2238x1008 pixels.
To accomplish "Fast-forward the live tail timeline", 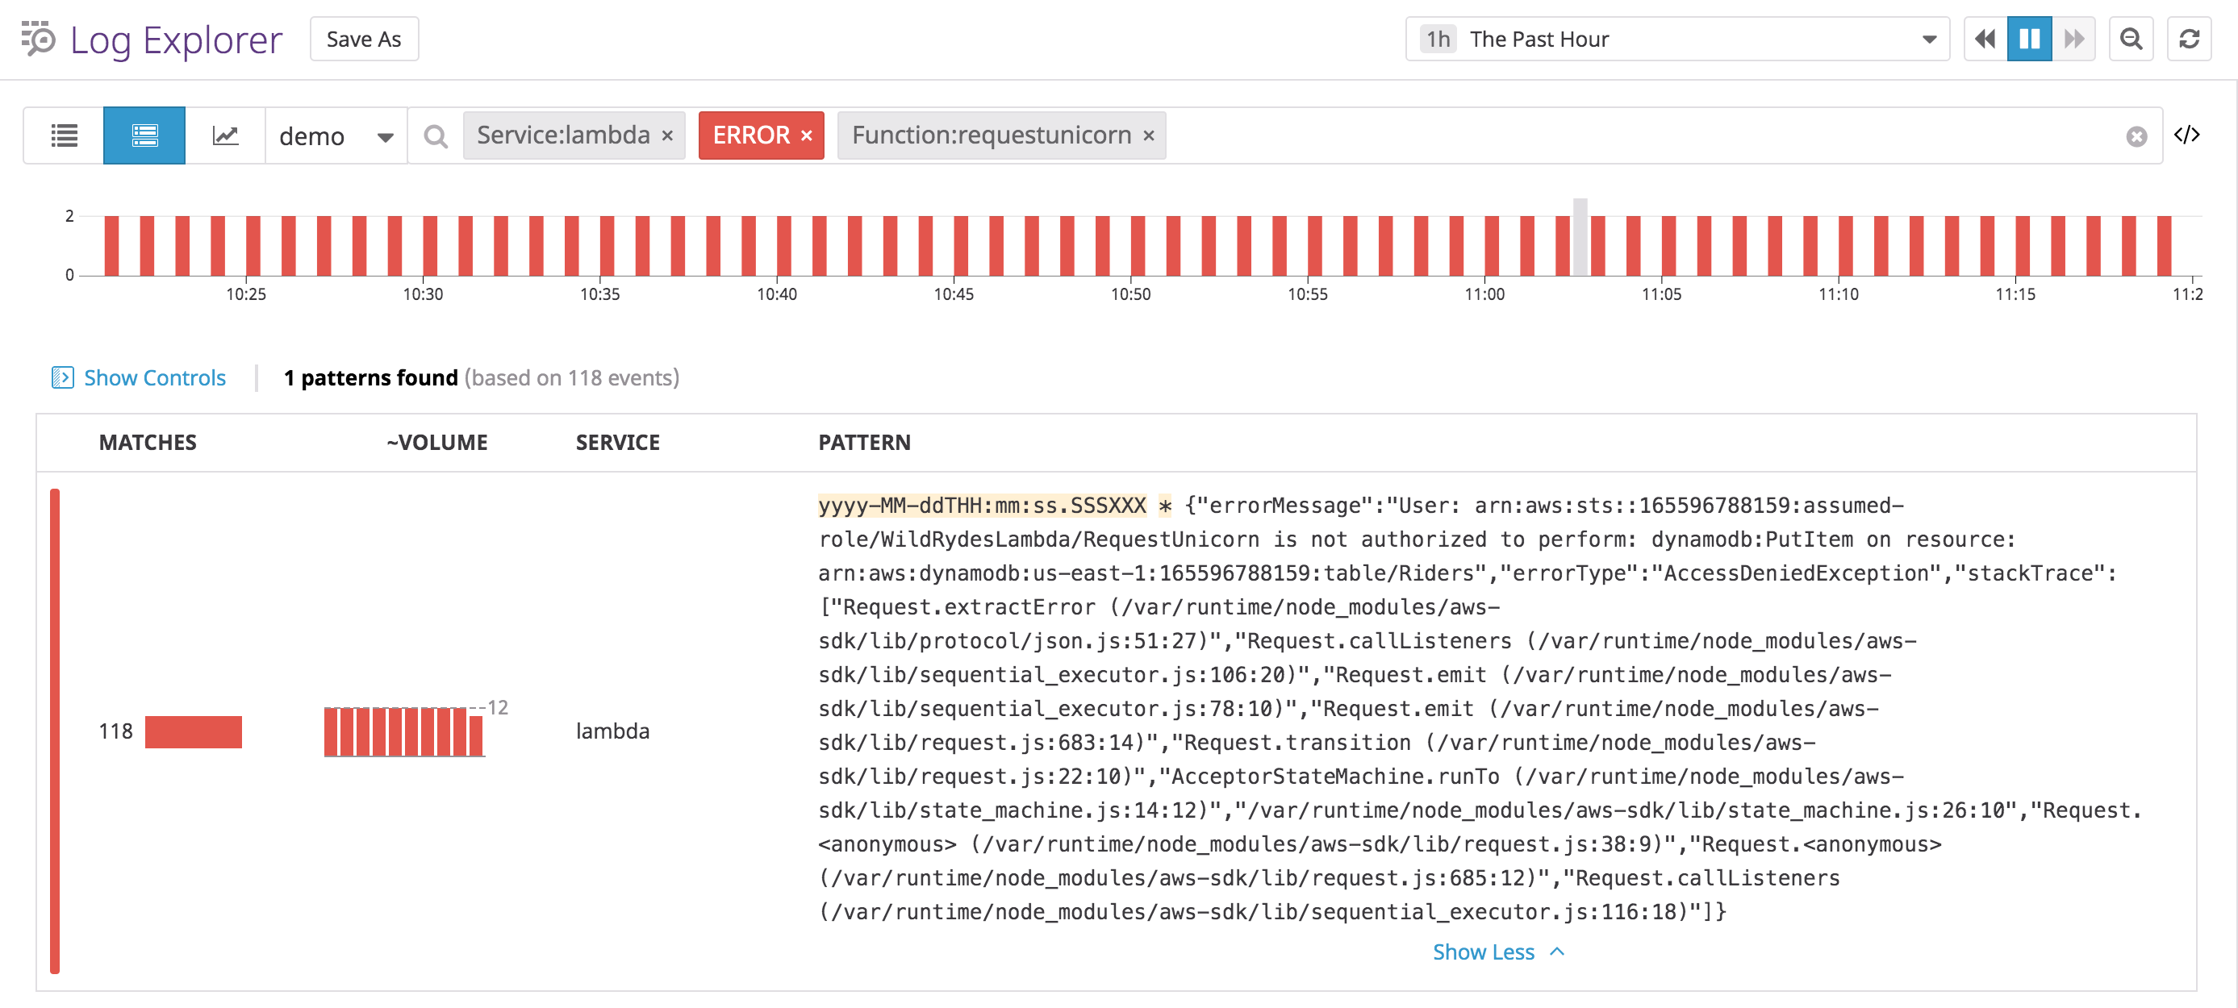I will pos(2076,38).
